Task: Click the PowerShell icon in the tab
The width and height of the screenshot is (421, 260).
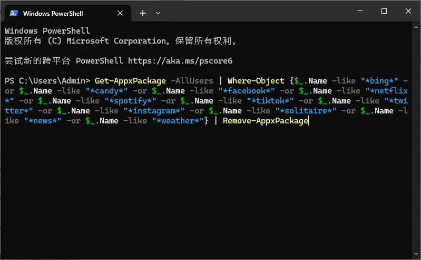Action: (x=13, y=13)
